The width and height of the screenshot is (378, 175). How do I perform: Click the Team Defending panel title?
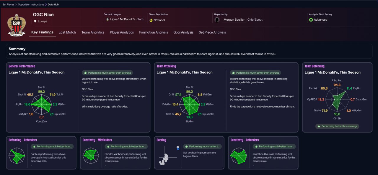[x=315, y=66]
